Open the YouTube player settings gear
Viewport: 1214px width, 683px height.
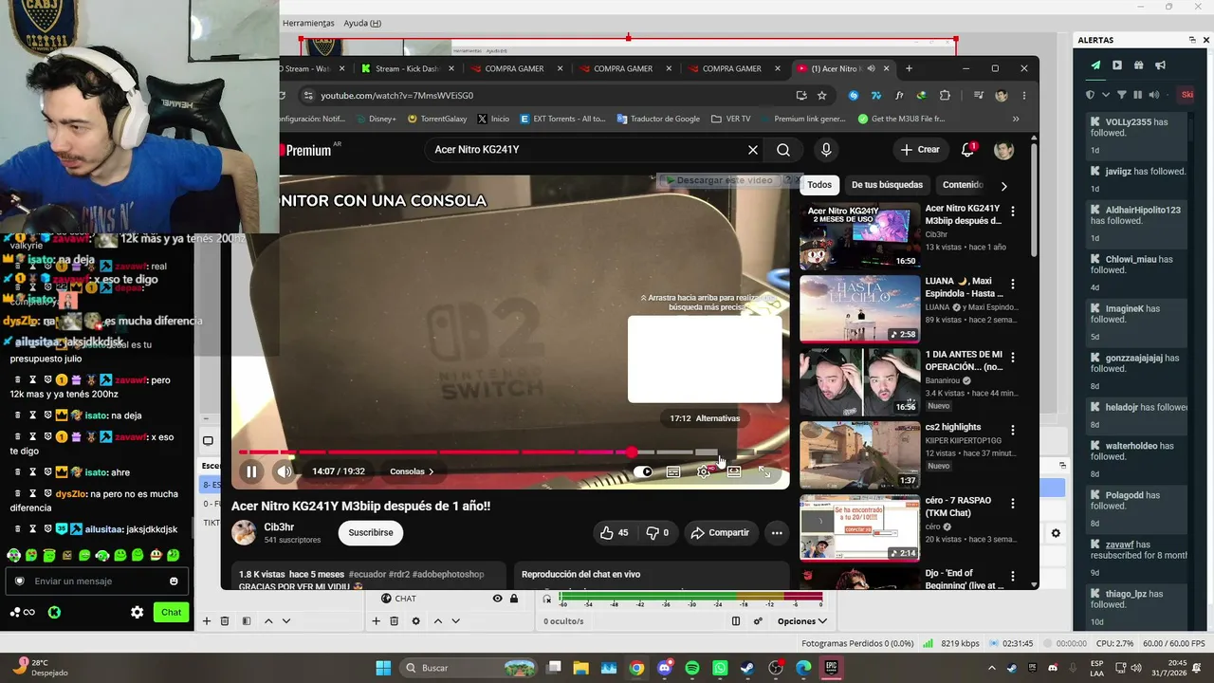pos(704,471)
